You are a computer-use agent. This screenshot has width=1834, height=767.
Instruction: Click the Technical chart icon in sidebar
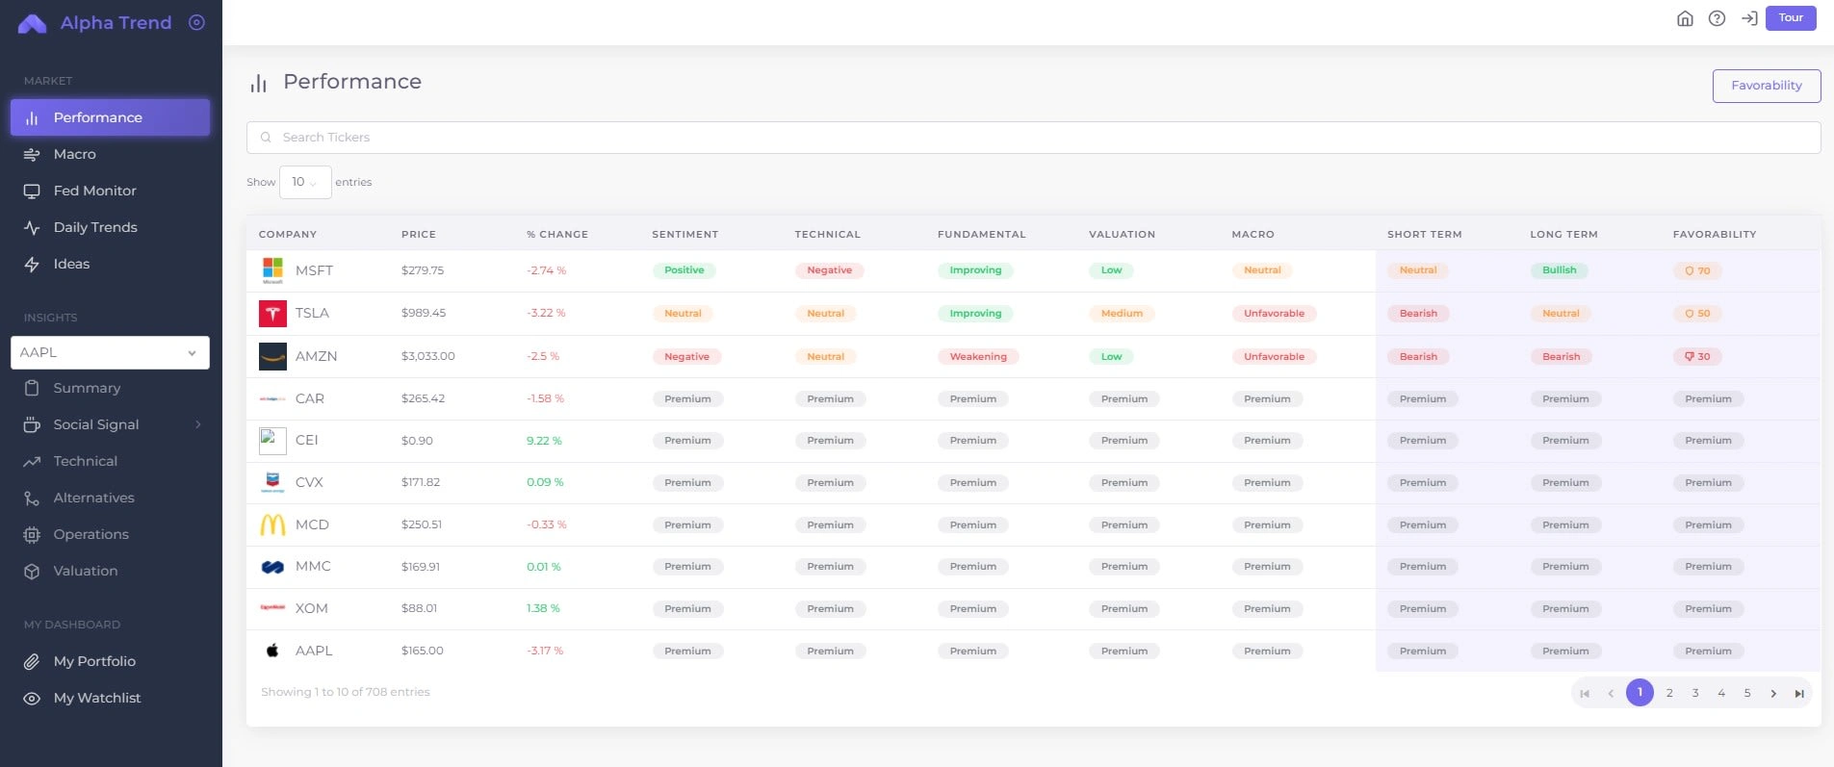(32, 461)
